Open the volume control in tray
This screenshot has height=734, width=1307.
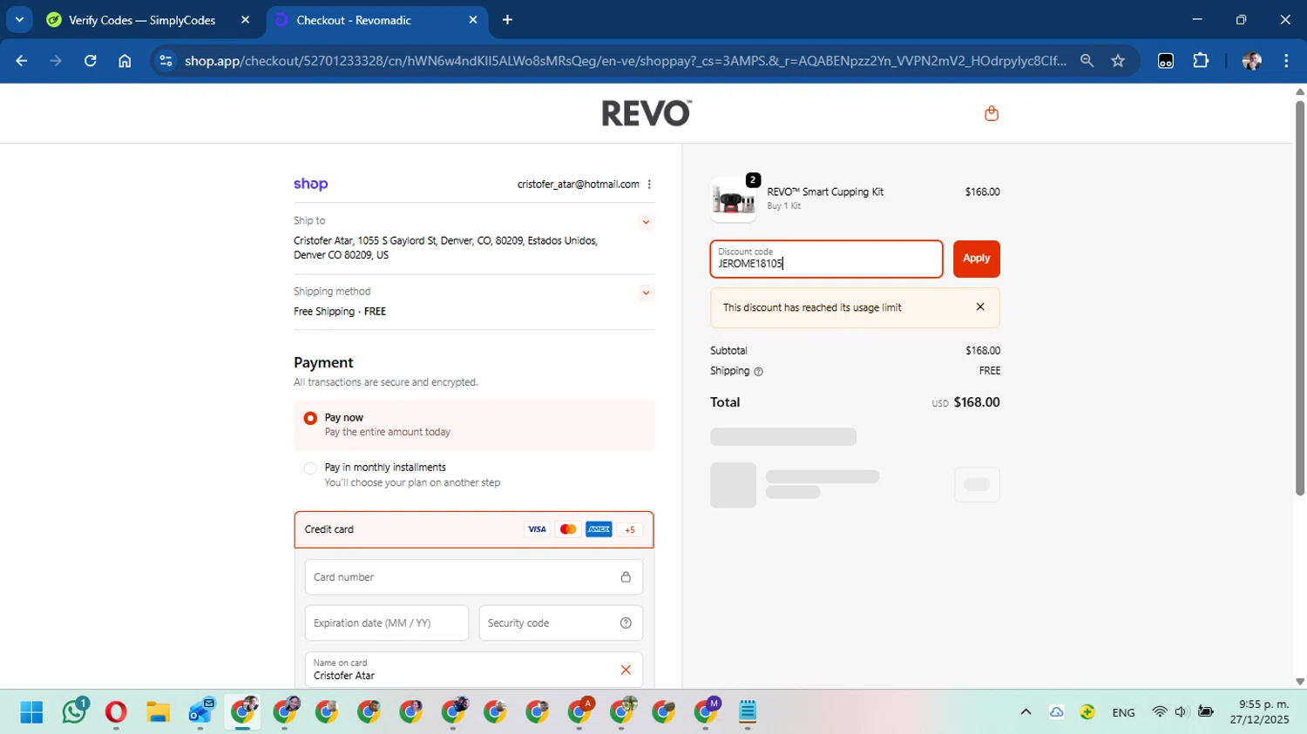tap(1181, 712)
